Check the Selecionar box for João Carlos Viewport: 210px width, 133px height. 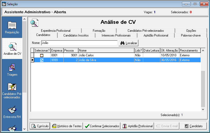42,55
